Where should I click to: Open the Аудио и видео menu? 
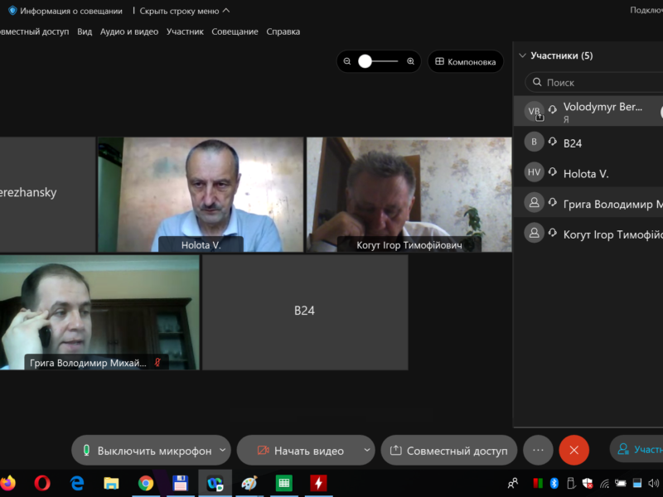pyautogui.click(x=128, y=31)
